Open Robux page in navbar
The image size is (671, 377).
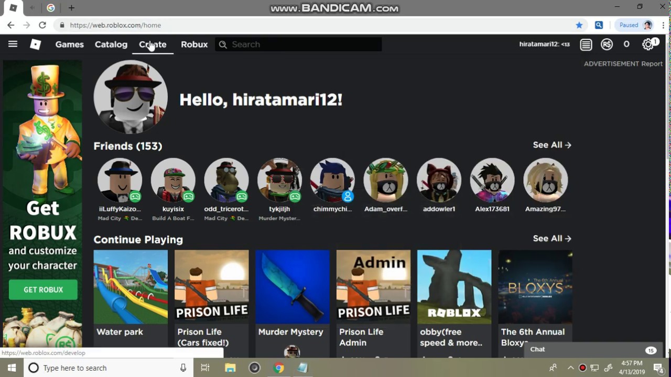click(194, 45)
